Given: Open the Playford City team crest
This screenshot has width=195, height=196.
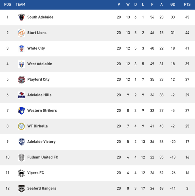Looking at the screenshot, I should [x=21, y=80].
